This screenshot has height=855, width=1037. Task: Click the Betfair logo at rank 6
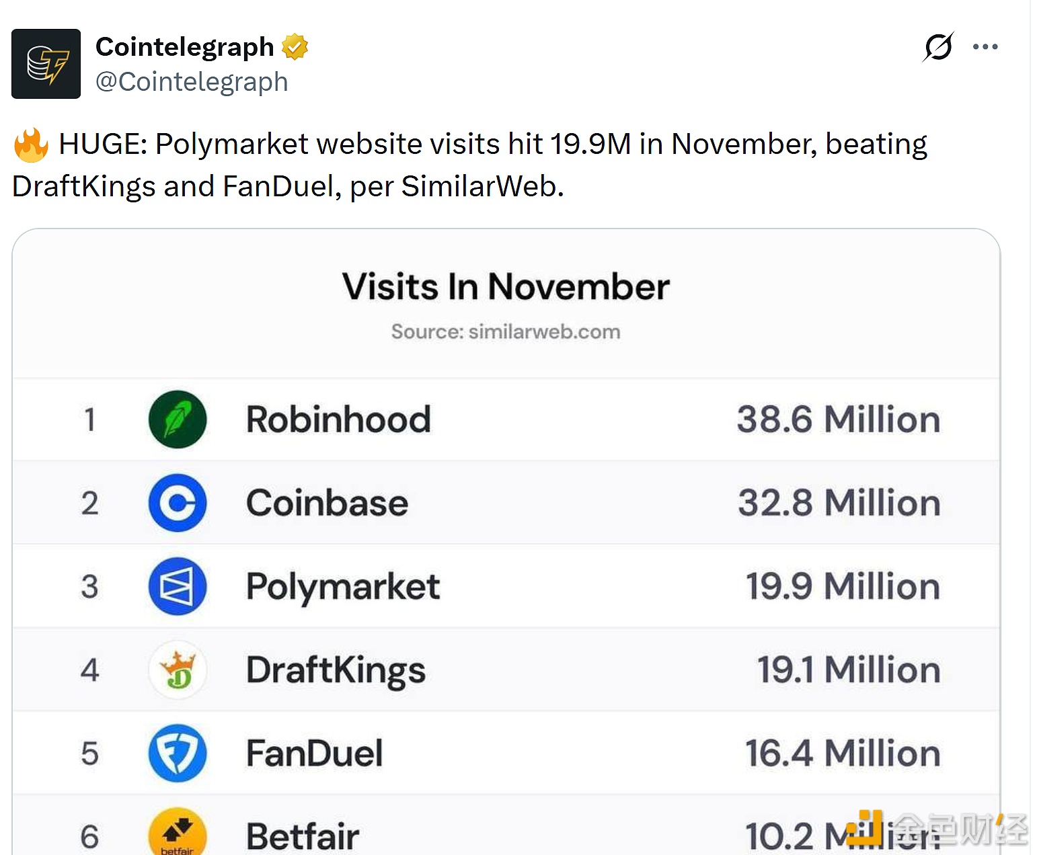pyautogui.click(x=177, y=832)
